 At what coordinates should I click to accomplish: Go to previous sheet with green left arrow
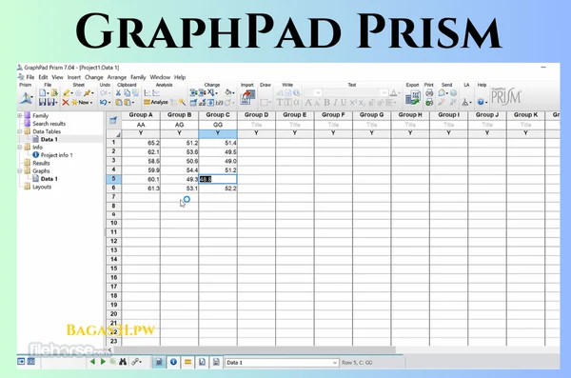point(92,362)
